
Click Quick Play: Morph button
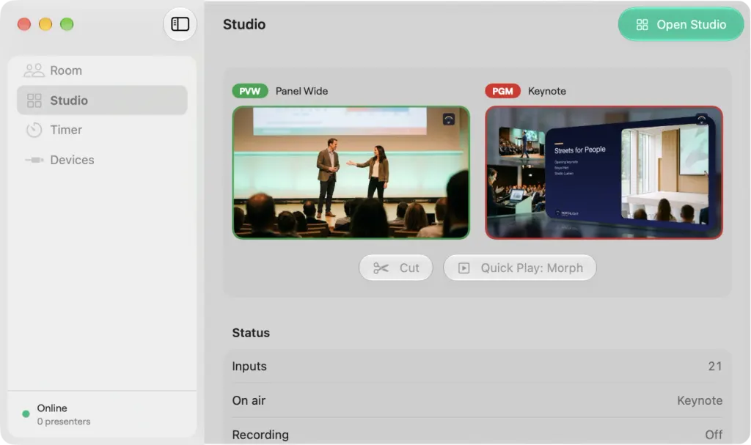click(520, 268)
